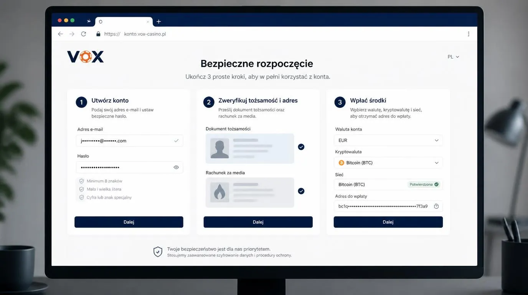528x295 pixels.
Task: Click step 3 circle for Wpłać środki
Action: [340, 102]
